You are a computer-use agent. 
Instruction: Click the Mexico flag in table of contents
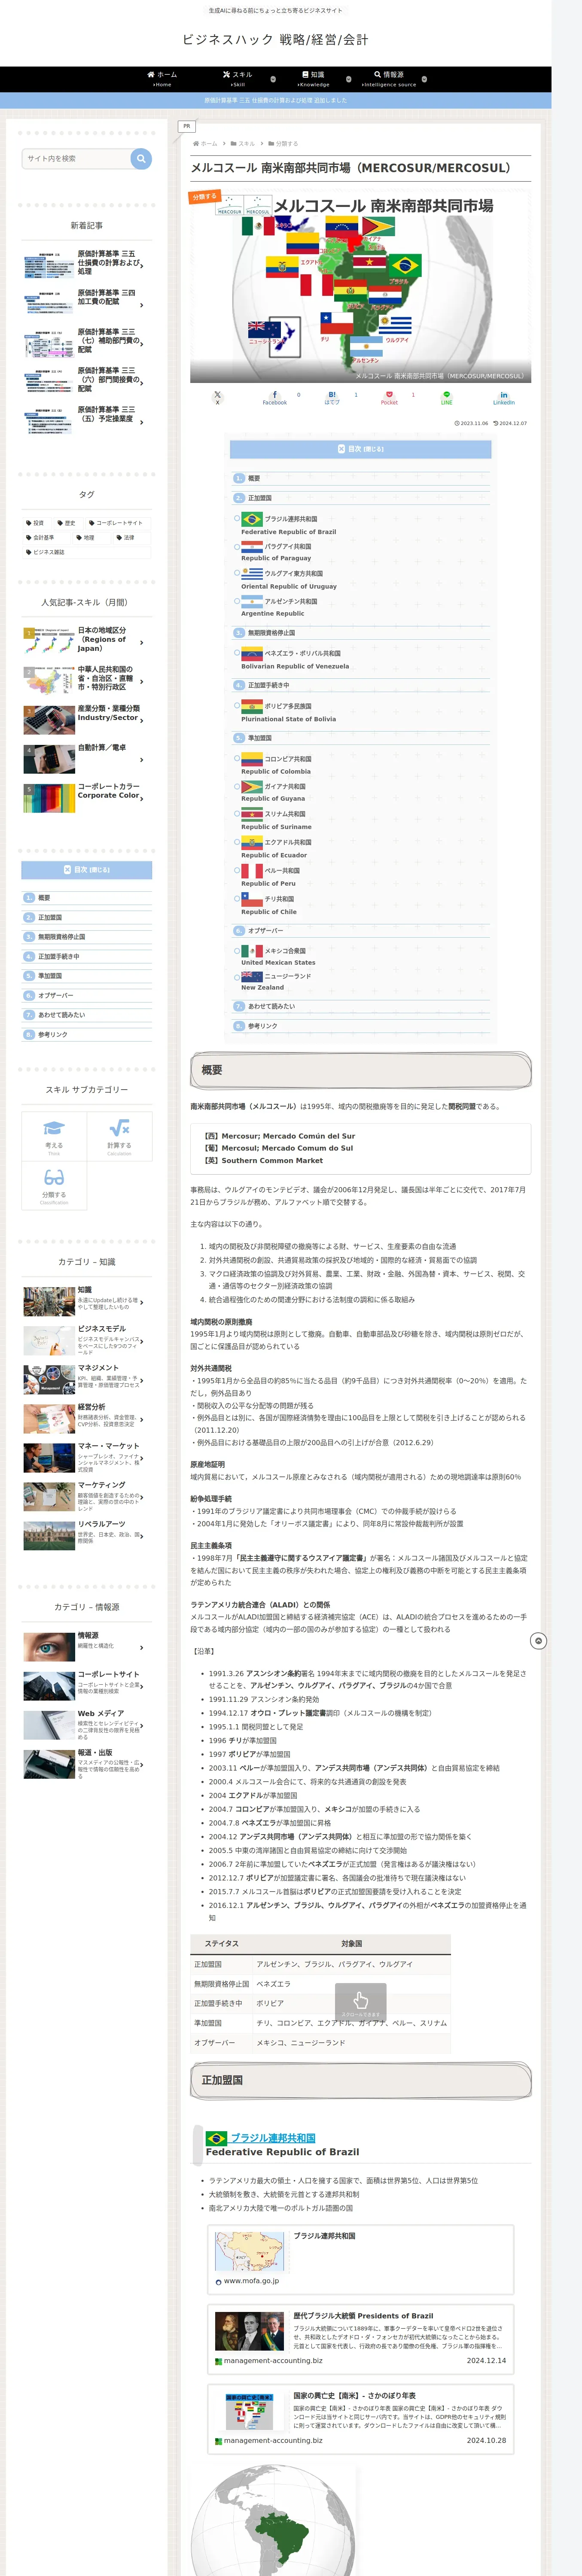tap(252, 950)
